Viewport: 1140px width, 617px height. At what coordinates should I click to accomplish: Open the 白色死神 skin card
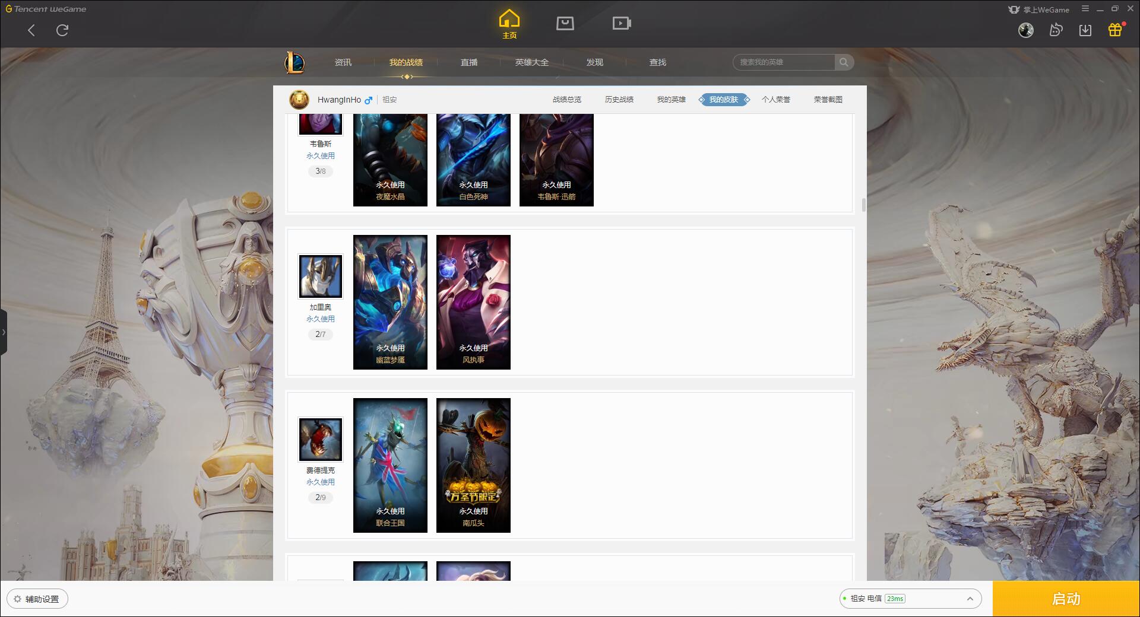point(473,160)
